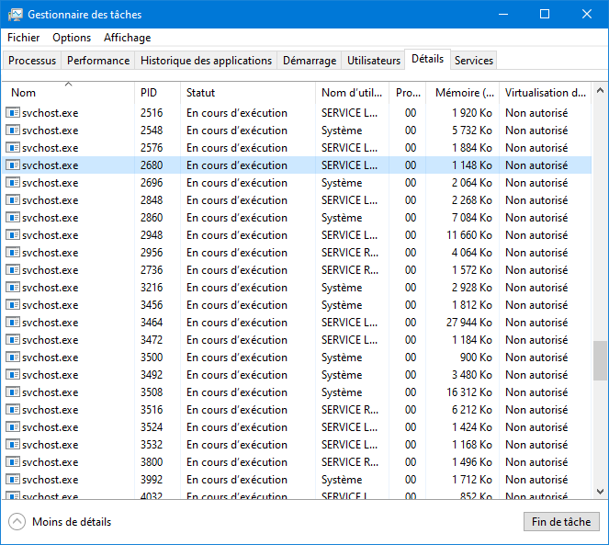Click the svchost.exe icon for PID 3532
The image size is (609, 545).
point(13,444)
